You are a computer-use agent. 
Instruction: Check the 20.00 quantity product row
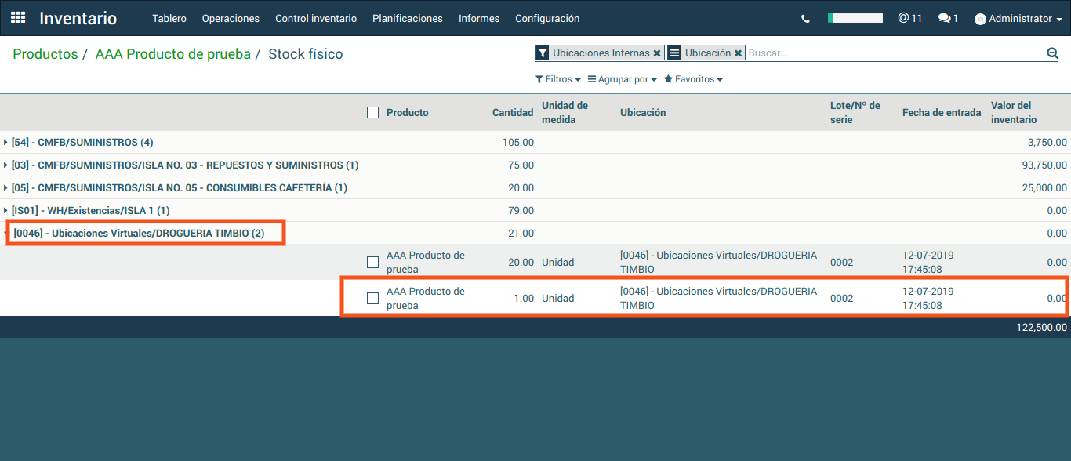[x=372, y=262]
